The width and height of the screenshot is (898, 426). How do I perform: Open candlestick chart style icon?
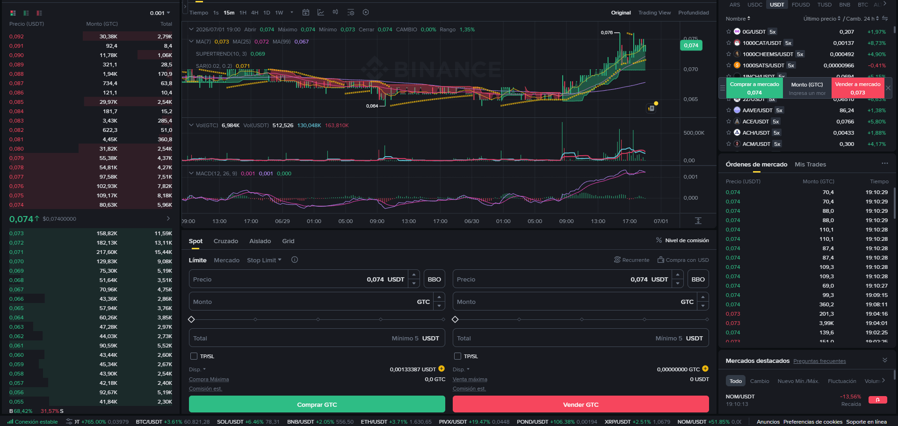point(335,13)
